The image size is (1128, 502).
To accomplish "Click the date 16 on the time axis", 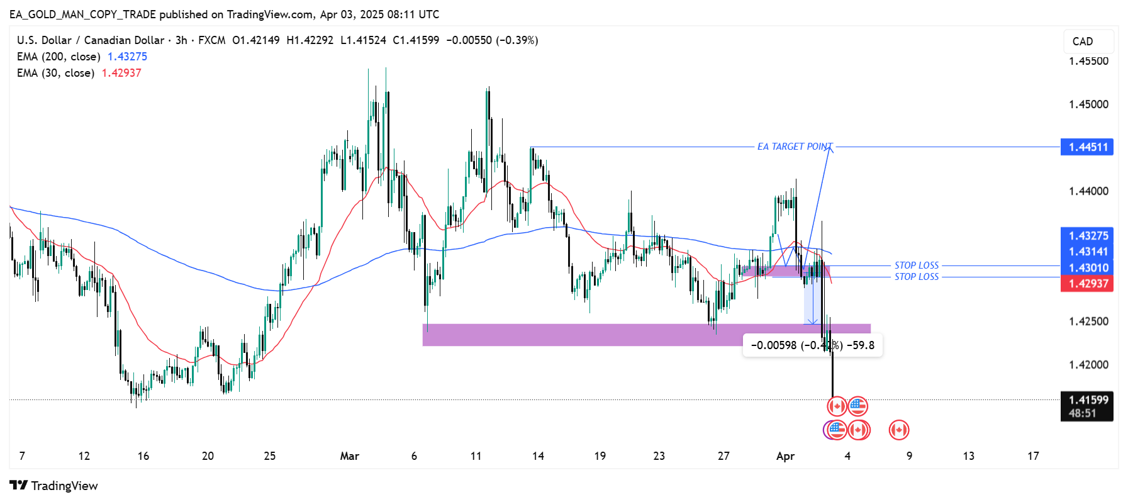I will pyautogui.click(x=143, y=456).
